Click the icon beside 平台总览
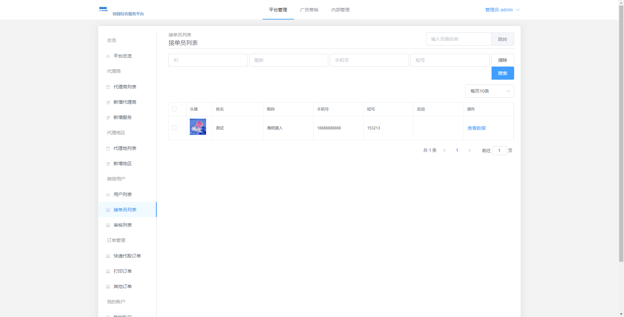Image resolution: width=624 pixels, height=317 pixels. pos(108,56)
